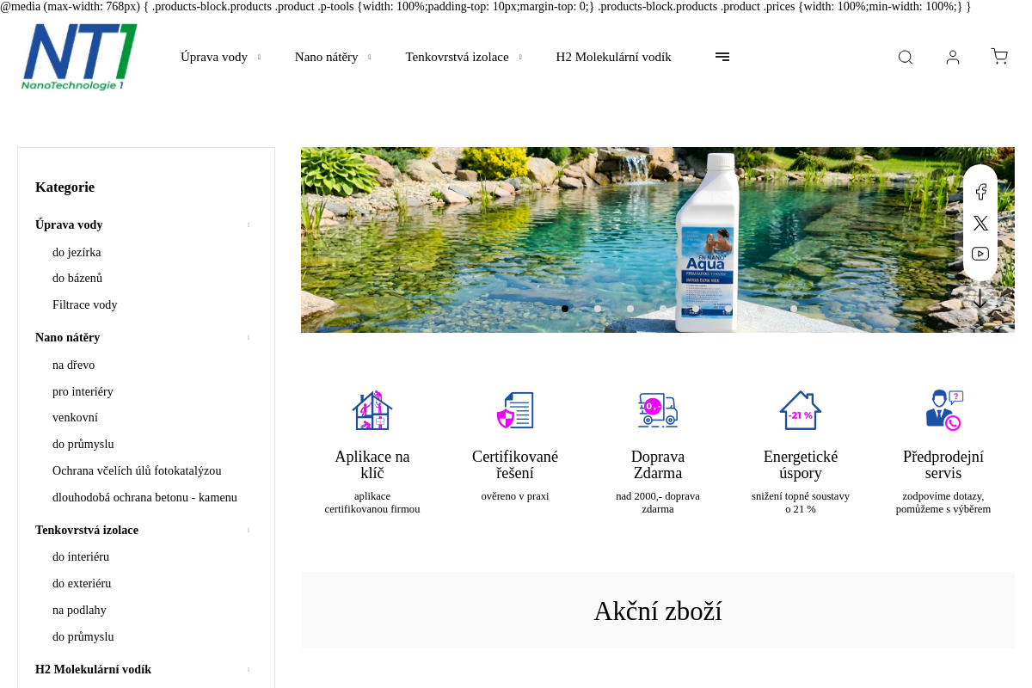Click the Akční zboží section heading
The image size is (1032, 688).
pos(658,611)
